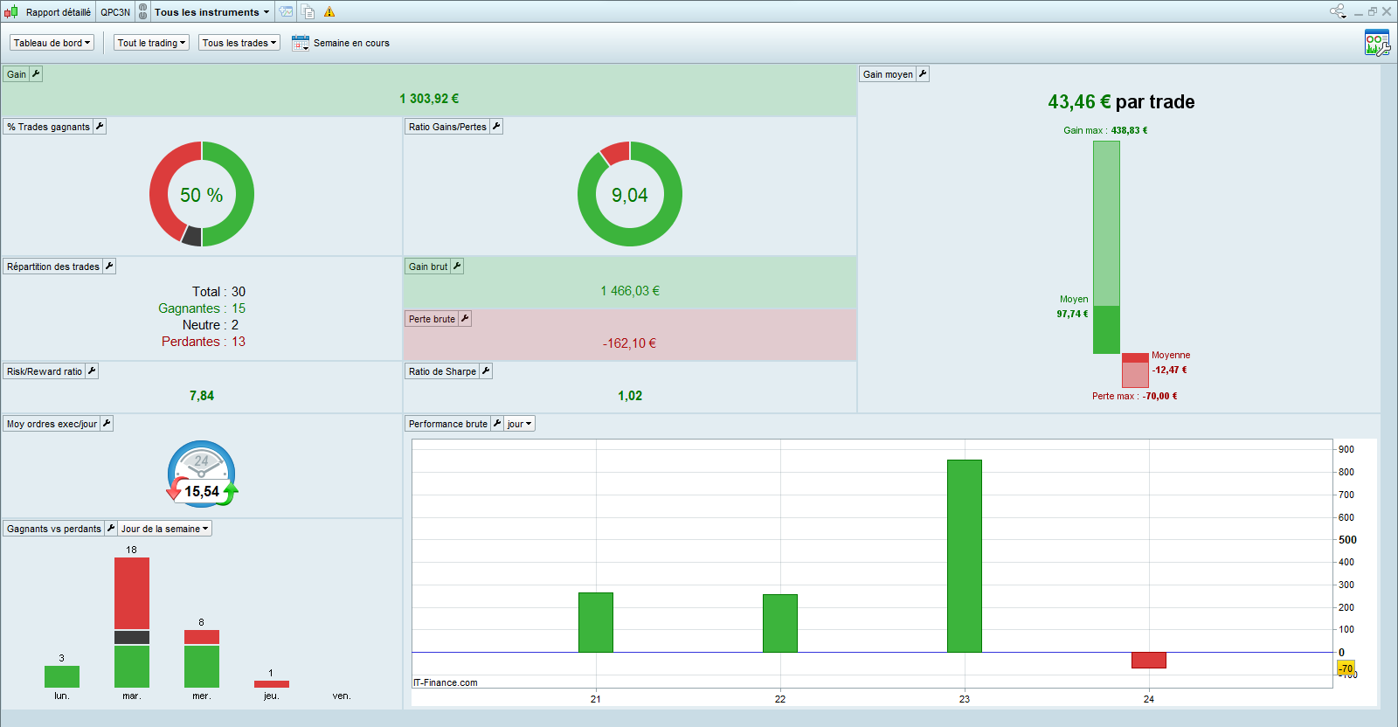Open the Jour de la semaine dropdown
Screen dimensions: 1398x727
(x=164, y=529)
